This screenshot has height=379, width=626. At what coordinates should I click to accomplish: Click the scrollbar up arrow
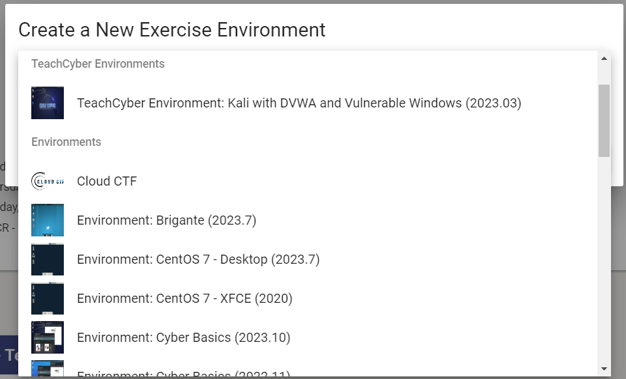pyautogui.click(x=603, y=58)
